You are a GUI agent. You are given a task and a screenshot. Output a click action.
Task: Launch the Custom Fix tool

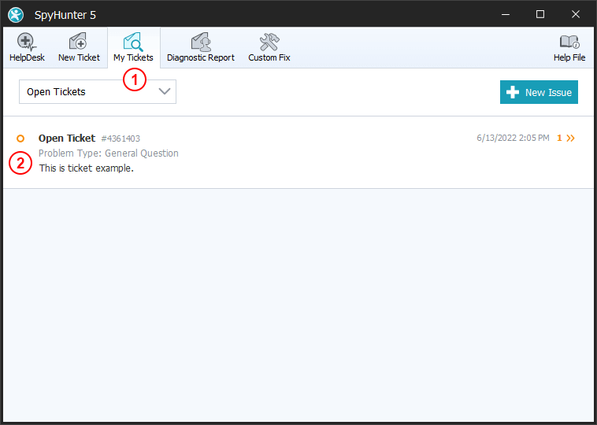[x=269, y=42]
